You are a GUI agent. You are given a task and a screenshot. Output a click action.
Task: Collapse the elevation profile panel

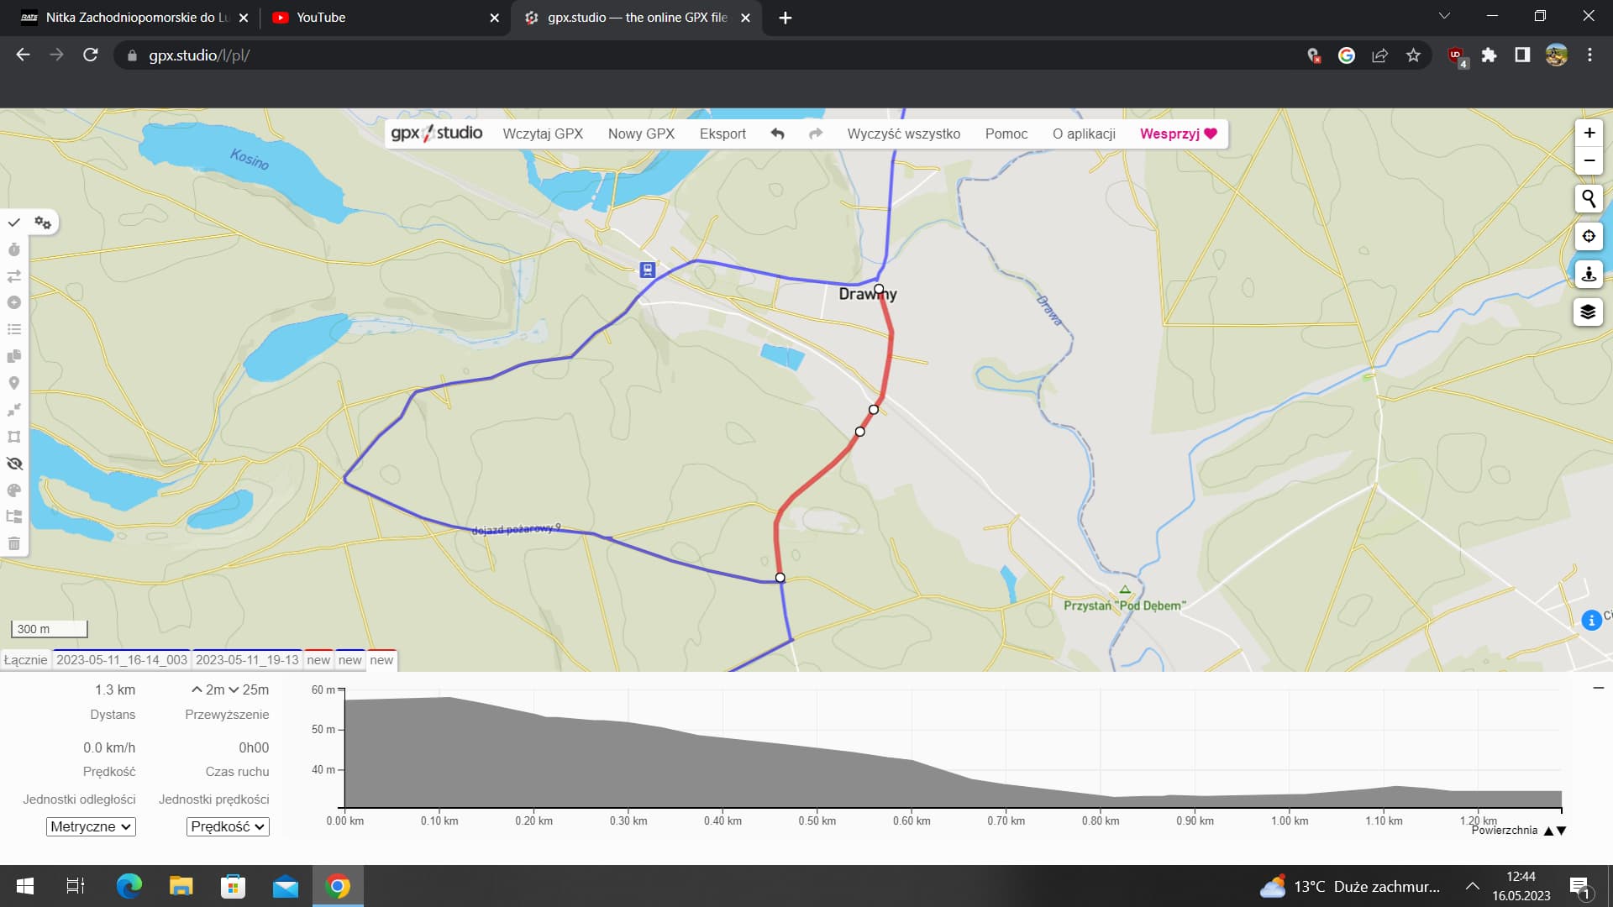pyautogui.click(x=1598, y=688)
